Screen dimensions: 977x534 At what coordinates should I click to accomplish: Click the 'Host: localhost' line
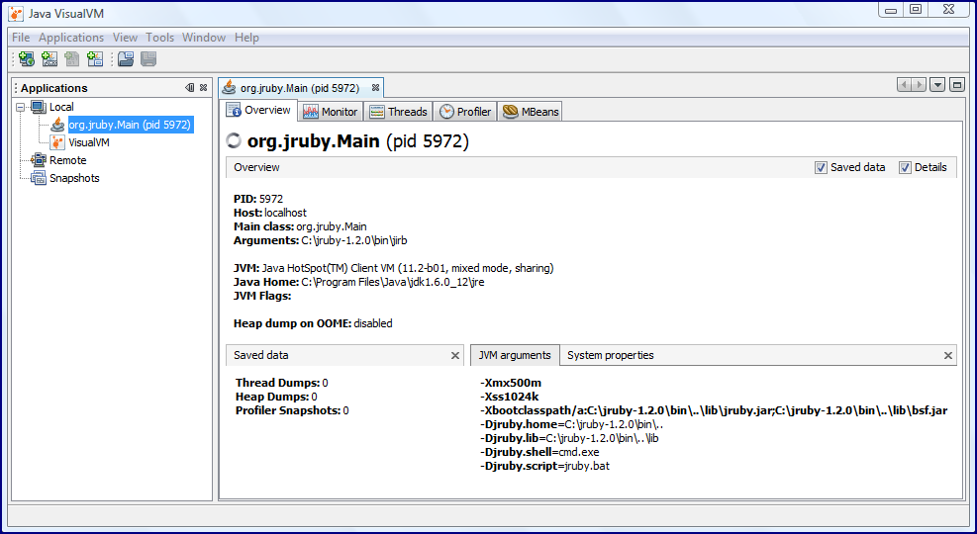(270, 213)
